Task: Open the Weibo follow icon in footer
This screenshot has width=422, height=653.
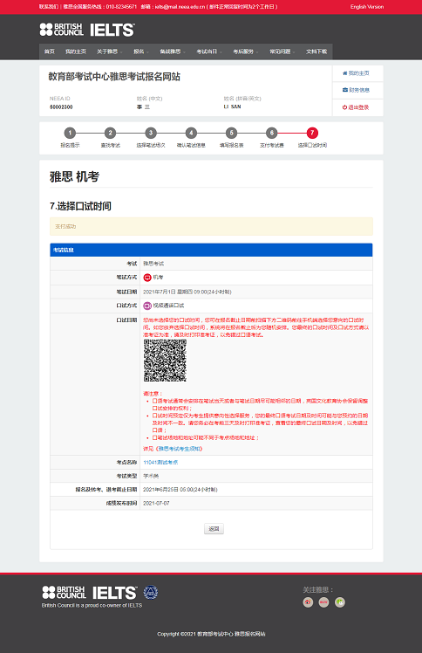Action: 308,602
